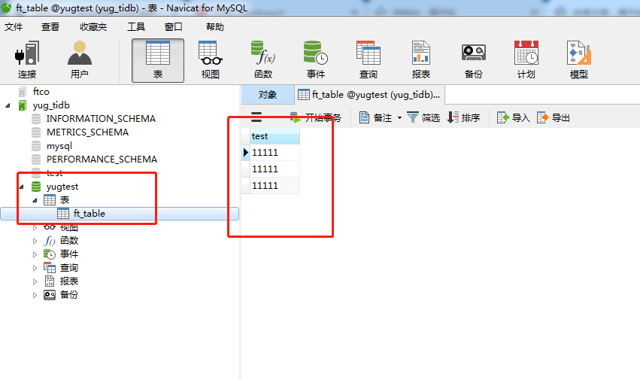The width and height of the screenshot is (640, 380).
Task: Select 查询 (Queries) node in tree
Action: (x=69, y=268)
